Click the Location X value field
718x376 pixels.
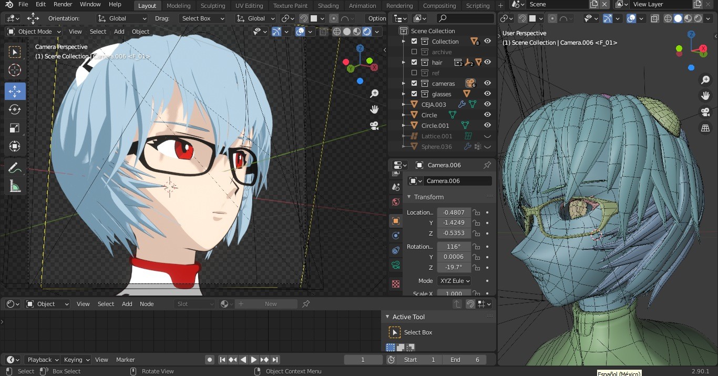click(x=454, y=212)
